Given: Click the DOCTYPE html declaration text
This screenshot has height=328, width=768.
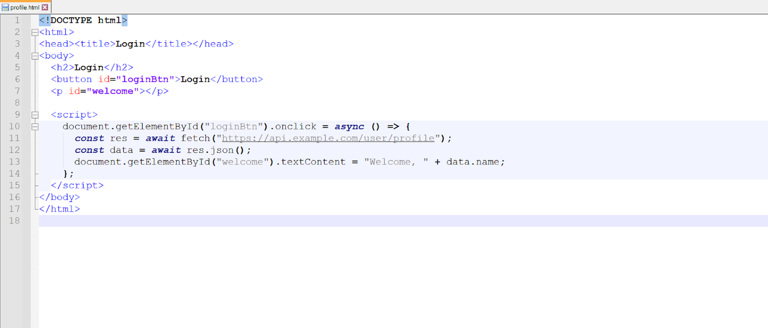Looking at the screenshot, I should pyautogui.click(x=83, y=20).
